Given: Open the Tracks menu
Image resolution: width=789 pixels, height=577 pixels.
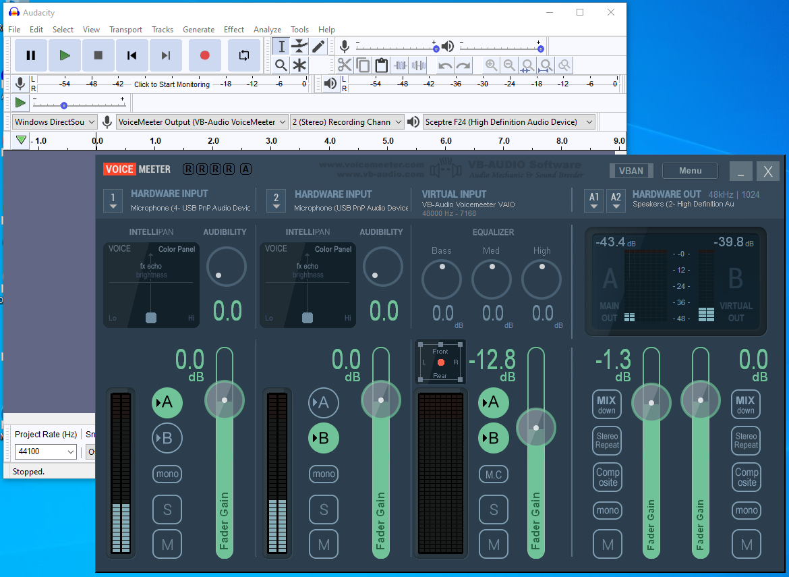Looking at the screenshot, I should 163,30.
